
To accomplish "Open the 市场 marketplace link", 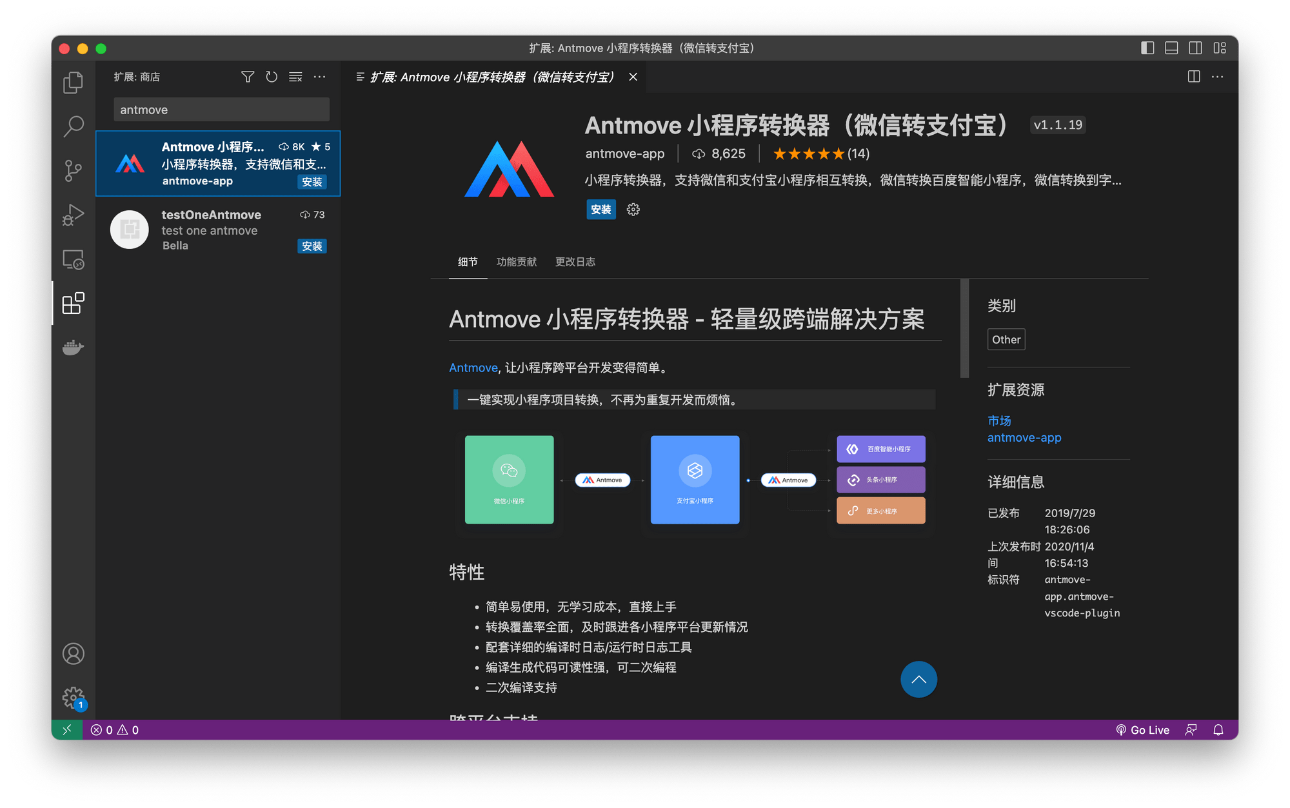I will pos(999,420).
